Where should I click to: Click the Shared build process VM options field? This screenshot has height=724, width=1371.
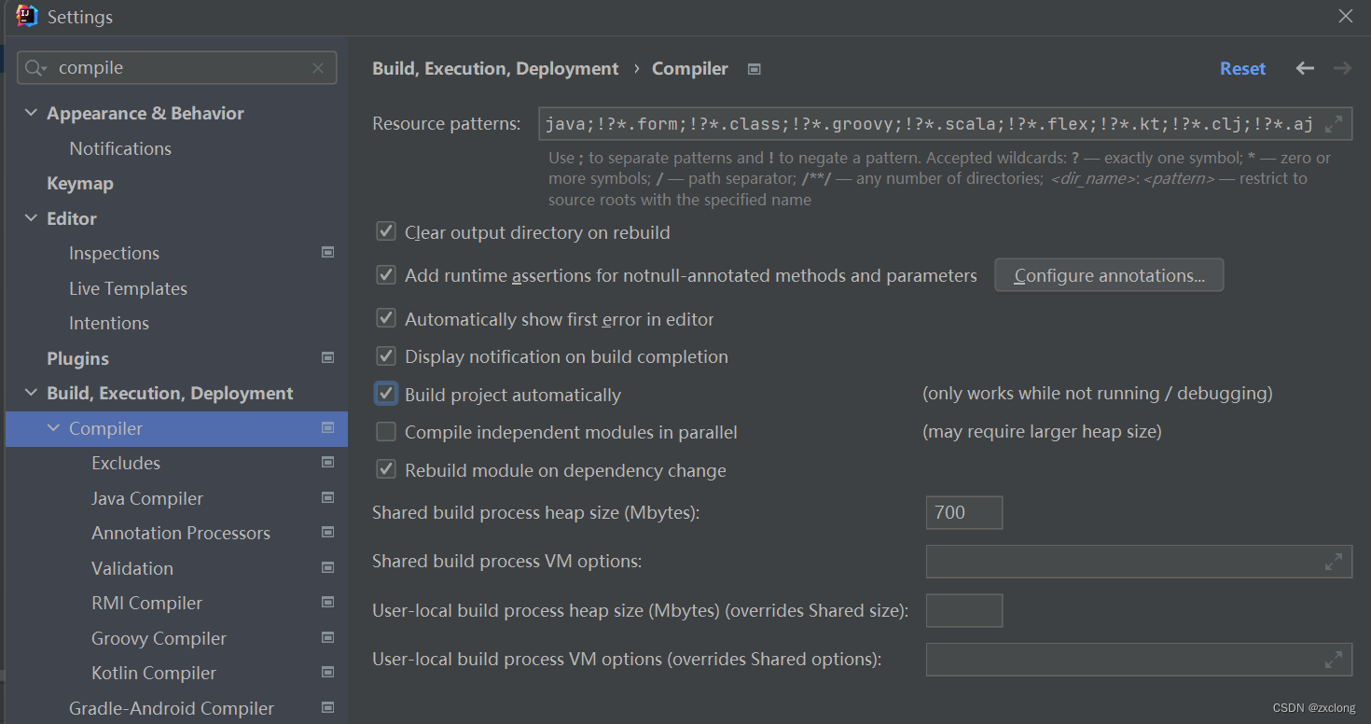(1139, 562)
